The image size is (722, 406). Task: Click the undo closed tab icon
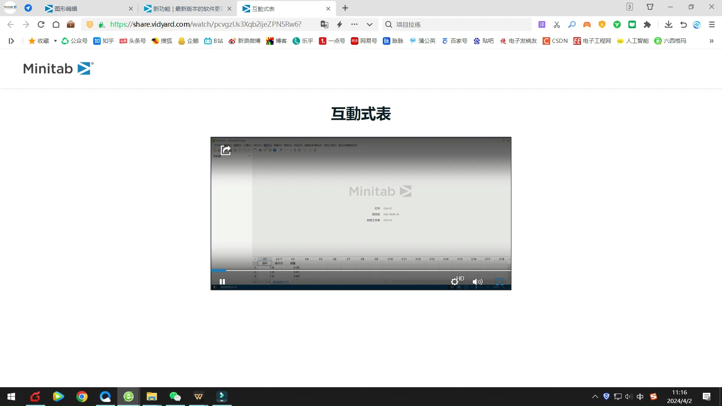(683, 24)
